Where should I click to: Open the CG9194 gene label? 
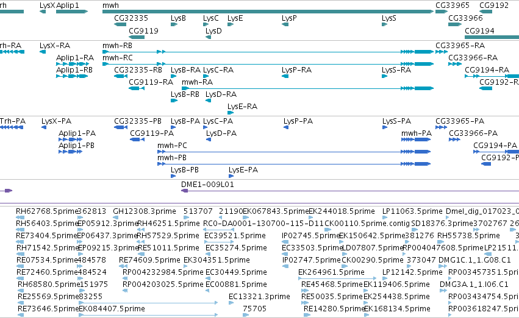479,30
